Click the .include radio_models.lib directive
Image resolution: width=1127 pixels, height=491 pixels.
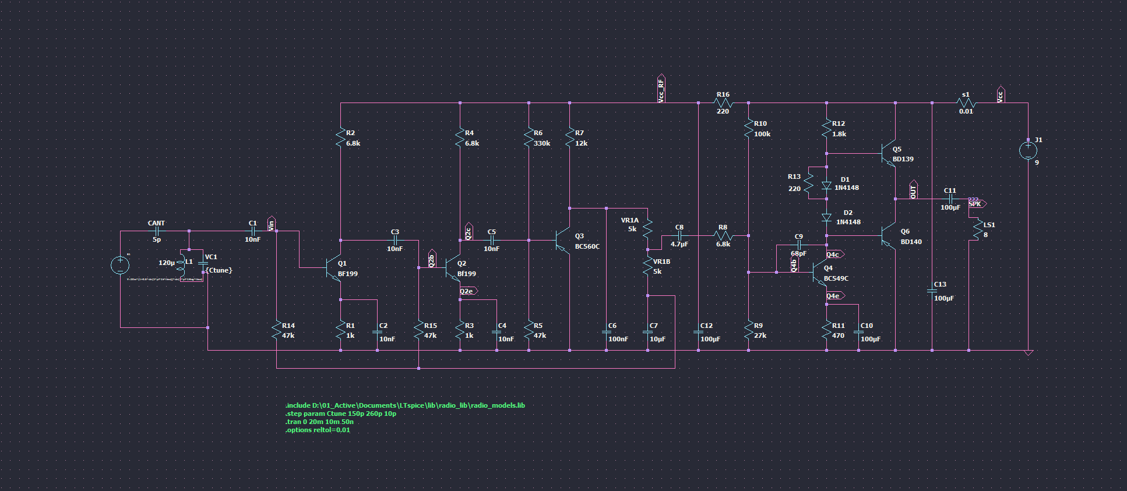405,405
